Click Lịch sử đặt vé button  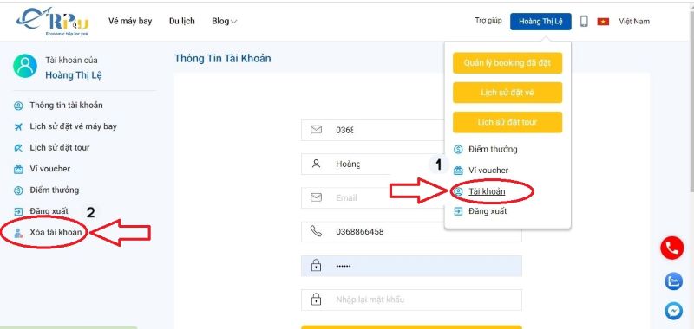click(507, 93)
